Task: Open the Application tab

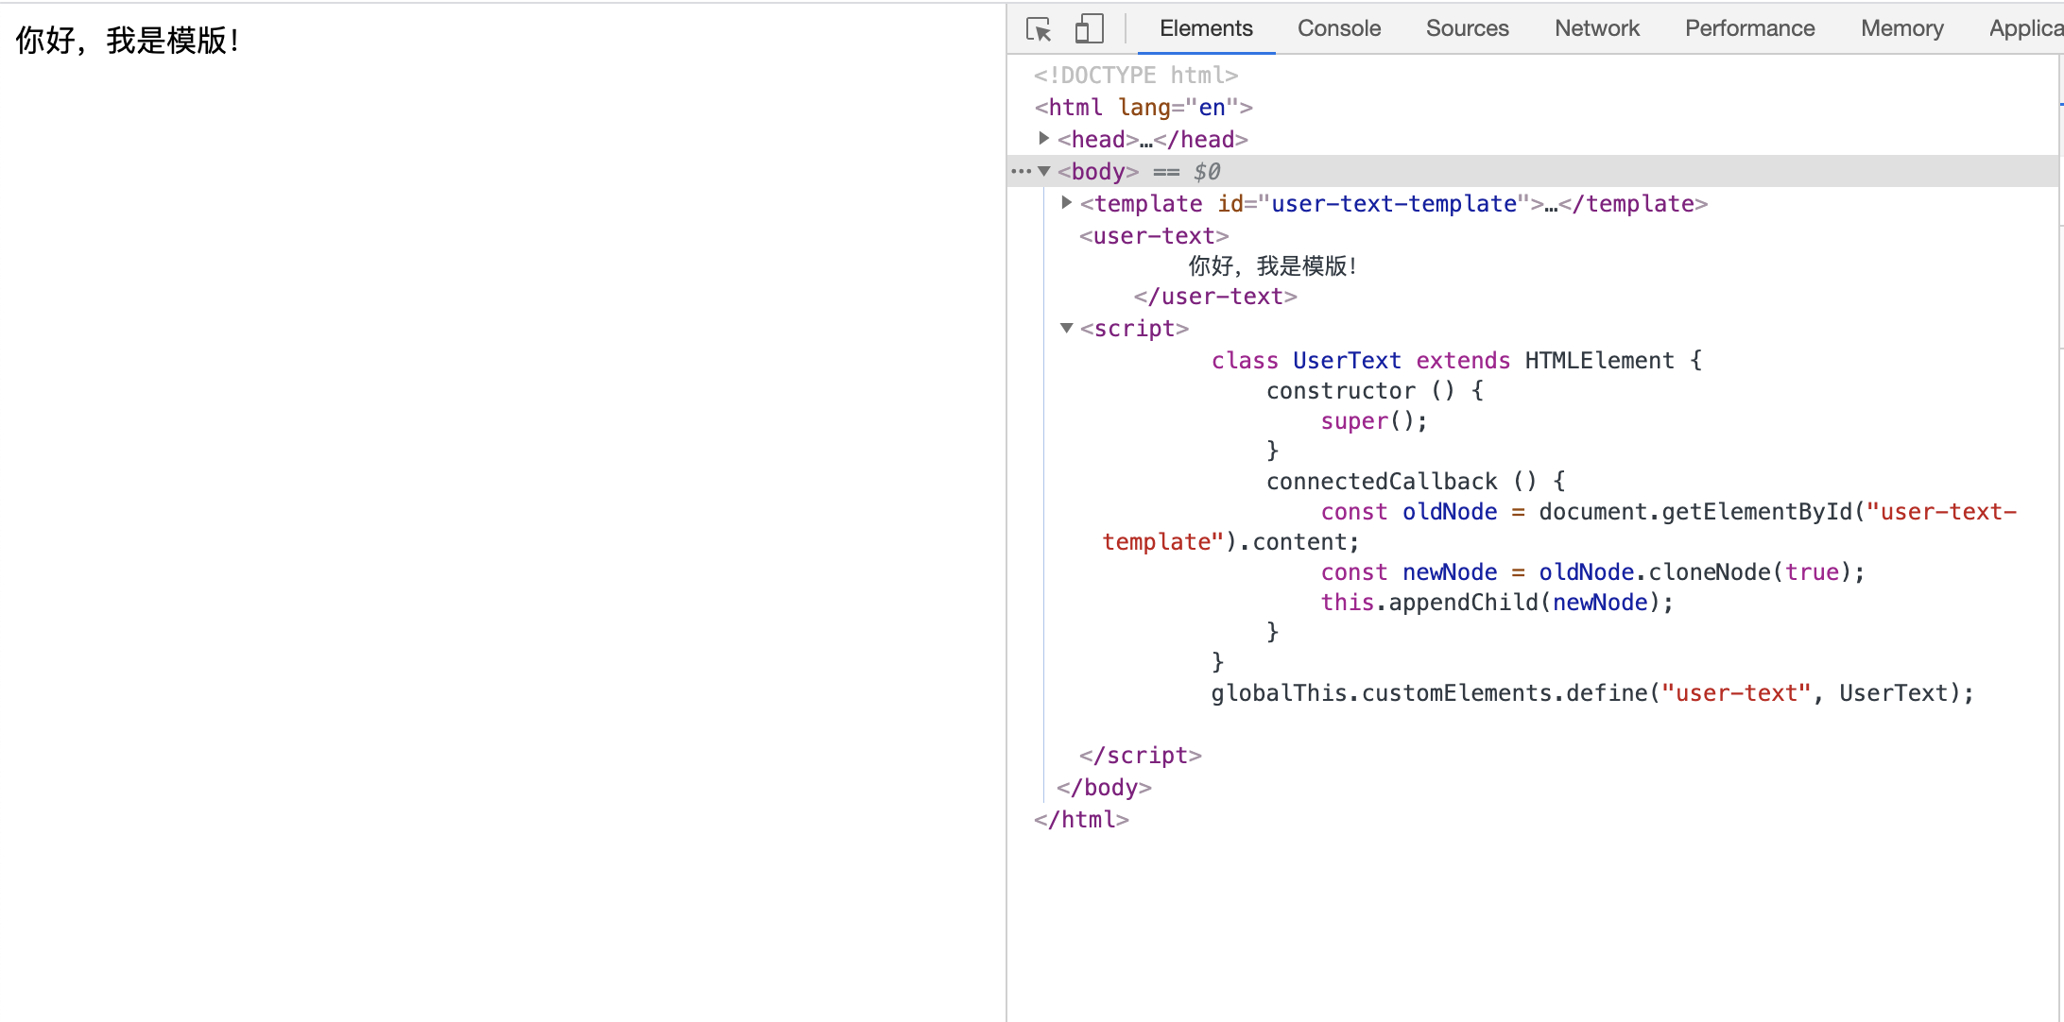Action: 2028,28
